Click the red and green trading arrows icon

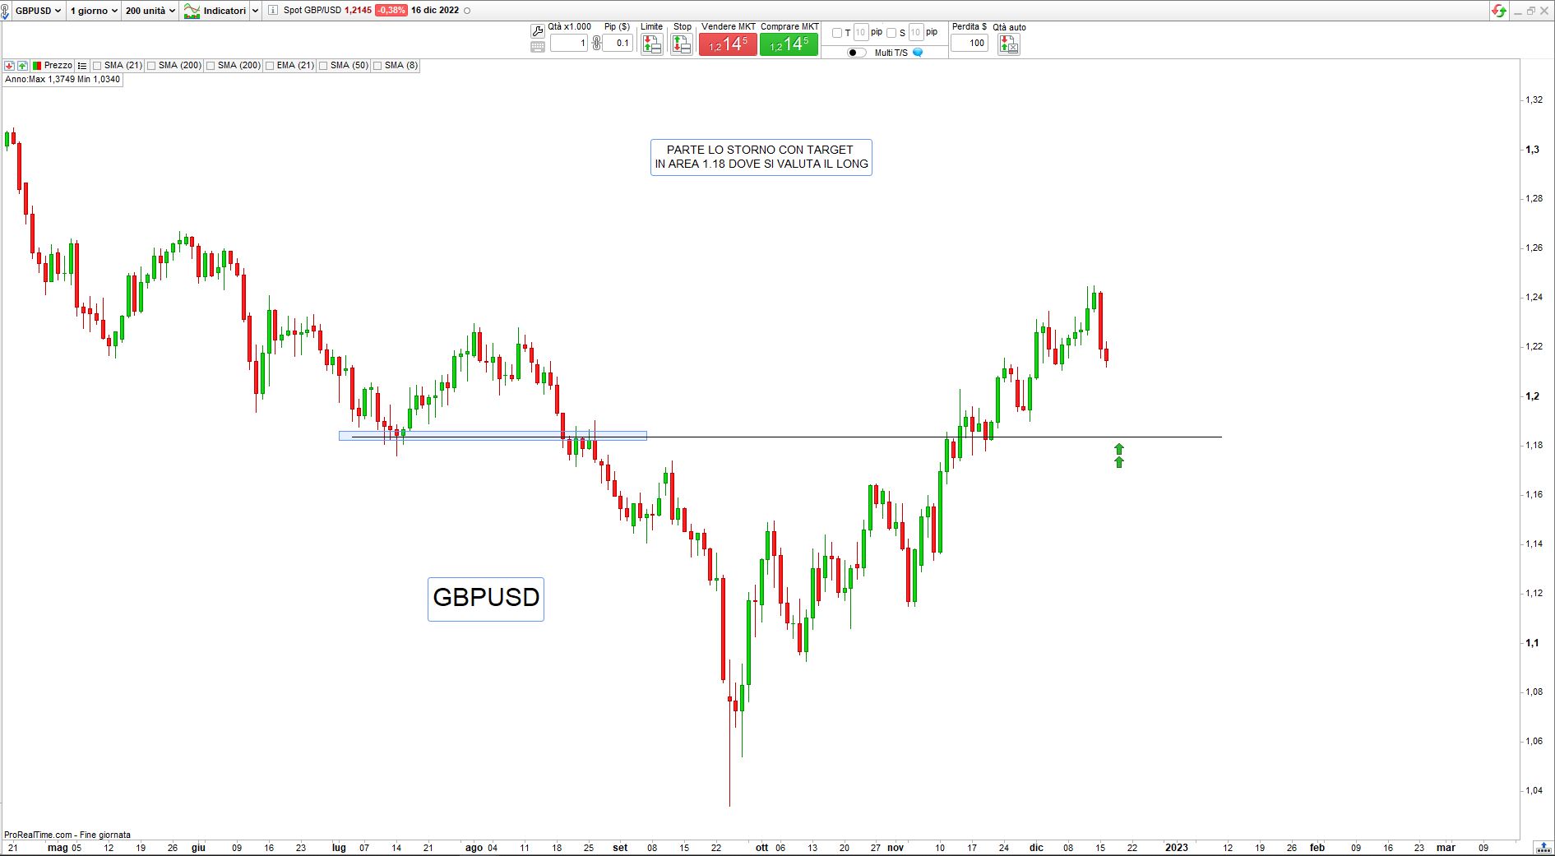pyautogui.click(x=1499, y=11)
